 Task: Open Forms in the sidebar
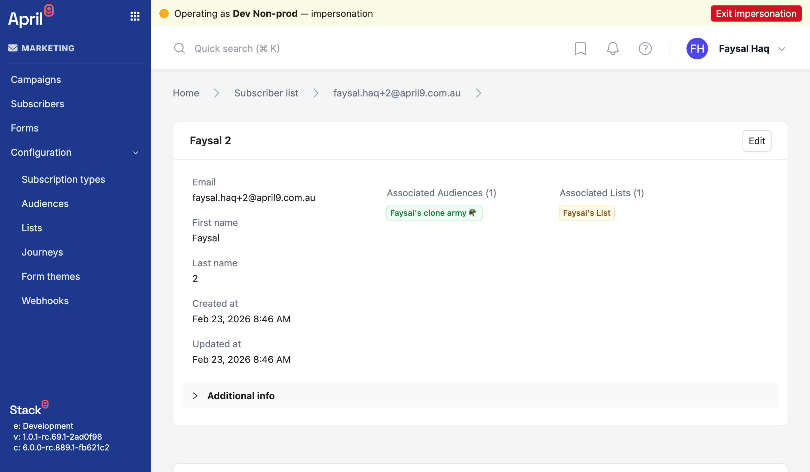[x=25, y=128]
